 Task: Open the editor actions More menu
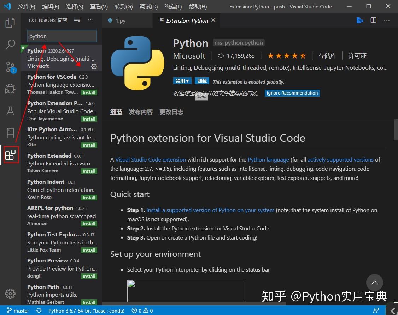(x=387, y=20)
